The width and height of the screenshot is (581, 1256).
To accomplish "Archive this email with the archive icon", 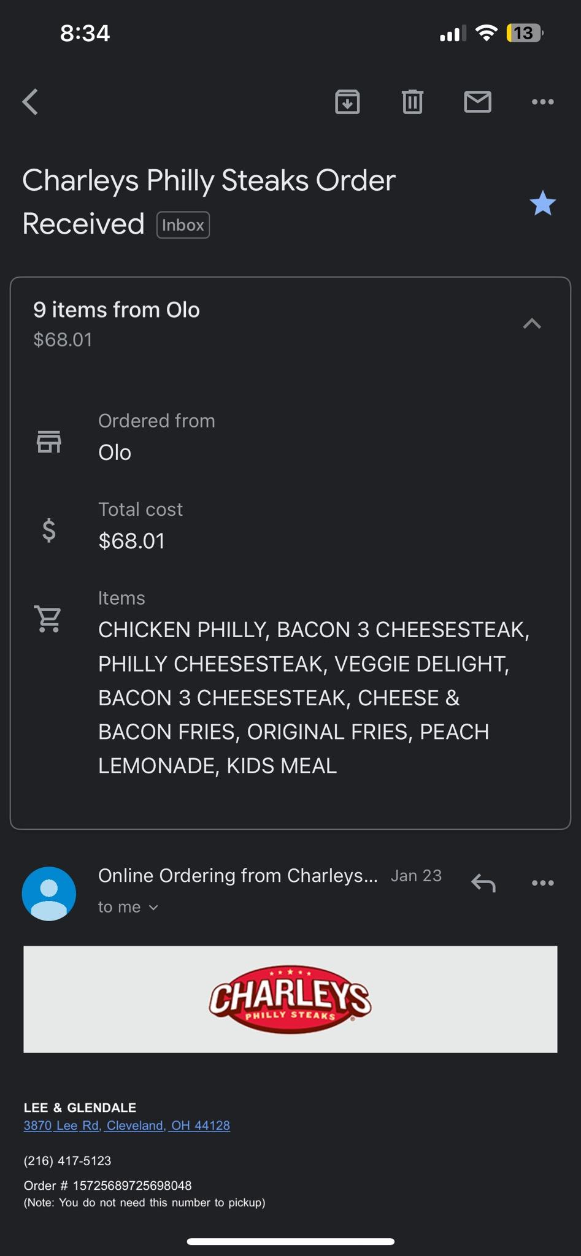I will click(x=347, y=102).
